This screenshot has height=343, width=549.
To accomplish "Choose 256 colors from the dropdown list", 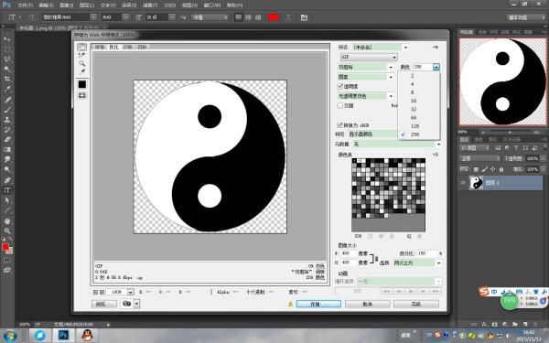I will [x=419, y=134].
